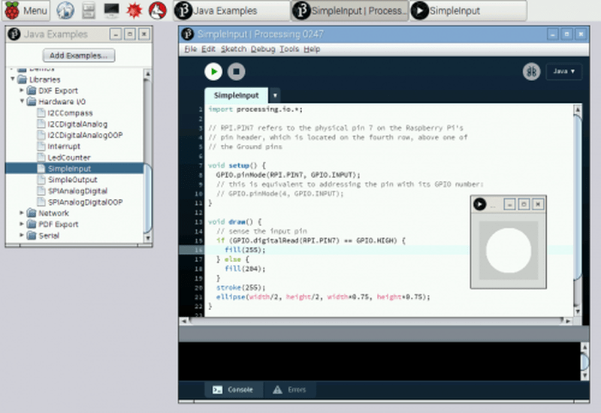The width and height of the screenshot is (601, 413).
Task: Toggle the debugger butterfly icon
Action: point(531,71)
